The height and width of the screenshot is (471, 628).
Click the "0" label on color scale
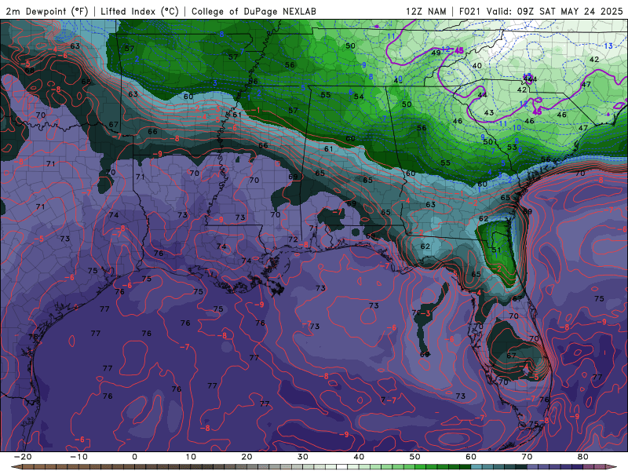[134, 457]
